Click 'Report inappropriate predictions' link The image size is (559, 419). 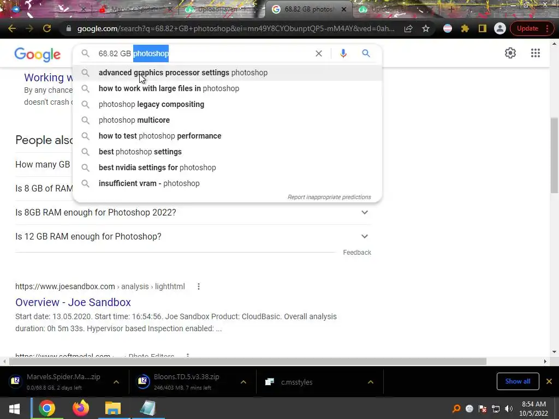tap(329, 197)
